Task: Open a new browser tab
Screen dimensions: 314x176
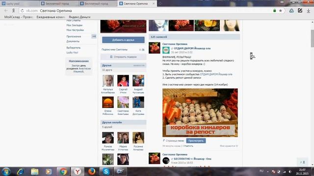Action: [x=160, y=3]
